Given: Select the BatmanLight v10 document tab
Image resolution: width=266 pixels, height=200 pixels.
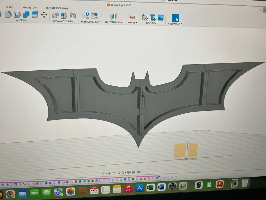Looking at the screenshot, I should (119, 5).
